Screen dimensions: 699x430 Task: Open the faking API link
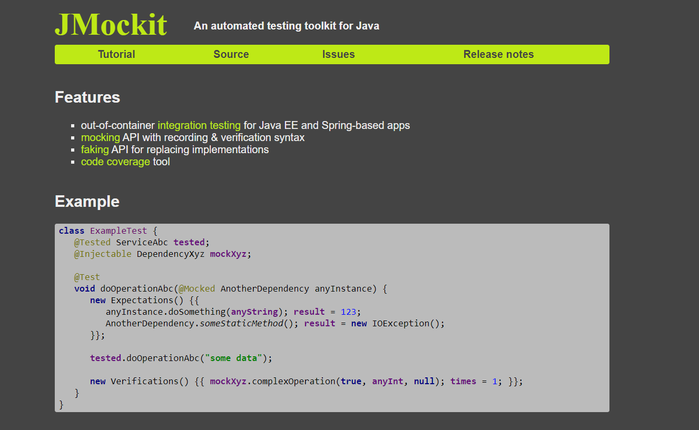point(95,149)
